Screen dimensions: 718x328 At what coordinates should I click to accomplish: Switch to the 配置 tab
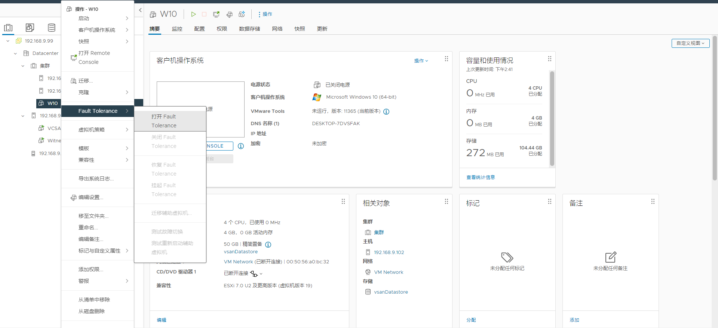point(199,29)
